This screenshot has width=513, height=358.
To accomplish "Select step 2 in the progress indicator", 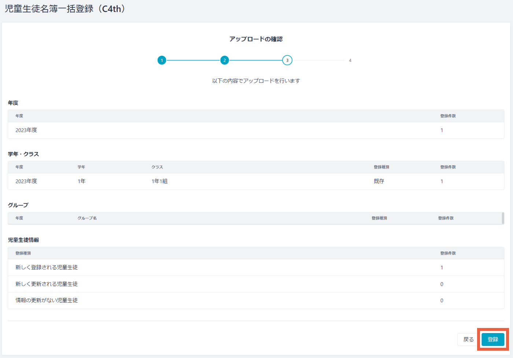I will pos(225,60).
